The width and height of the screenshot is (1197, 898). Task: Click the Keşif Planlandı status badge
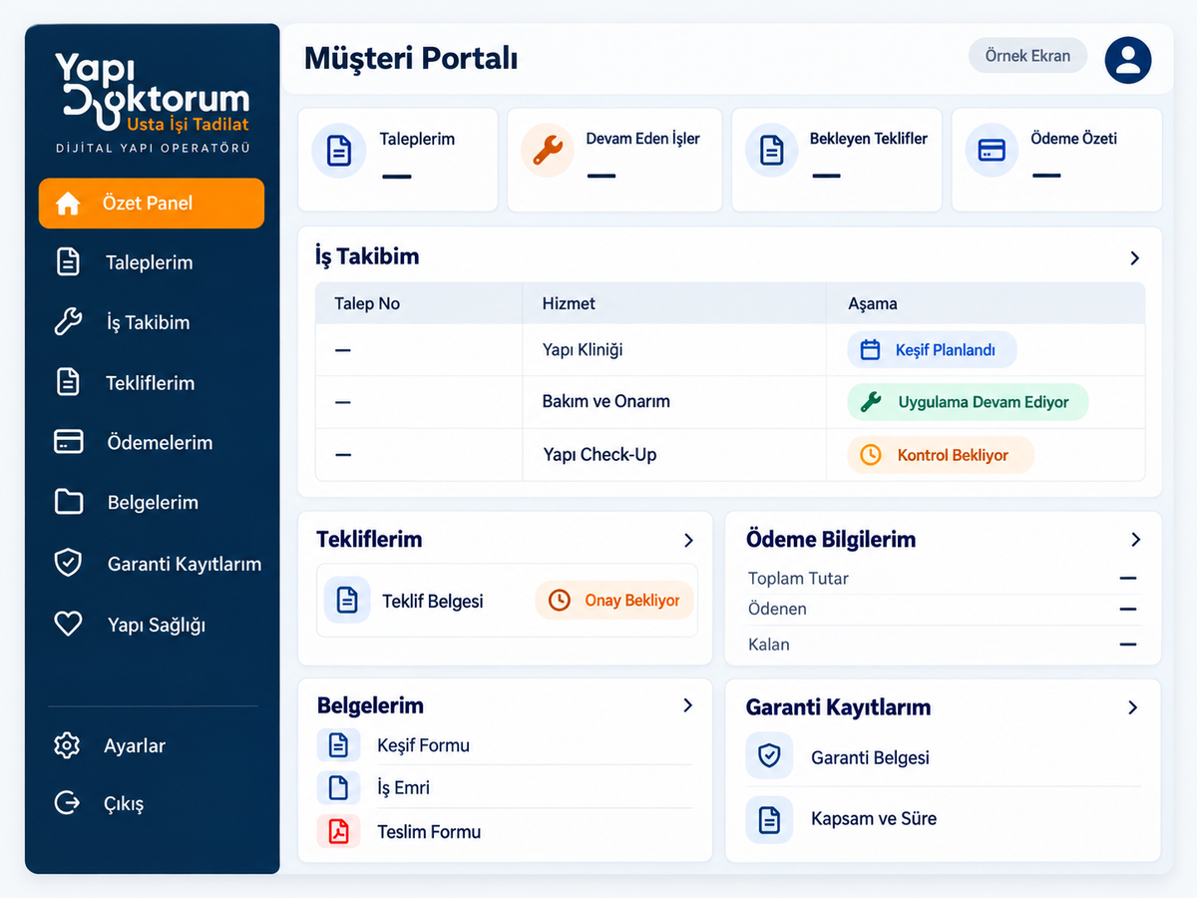(932, 350)
